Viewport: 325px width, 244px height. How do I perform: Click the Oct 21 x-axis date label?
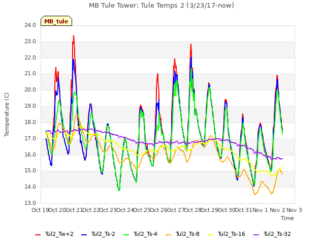(x=74, y=210)
